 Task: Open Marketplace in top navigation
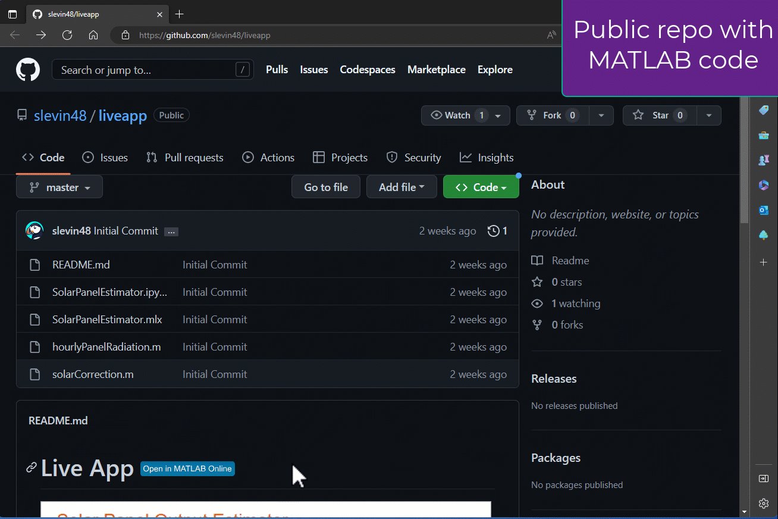click(437, 70)
